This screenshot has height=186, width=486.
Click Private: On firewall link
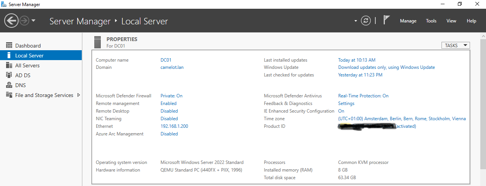coord(172,96)
